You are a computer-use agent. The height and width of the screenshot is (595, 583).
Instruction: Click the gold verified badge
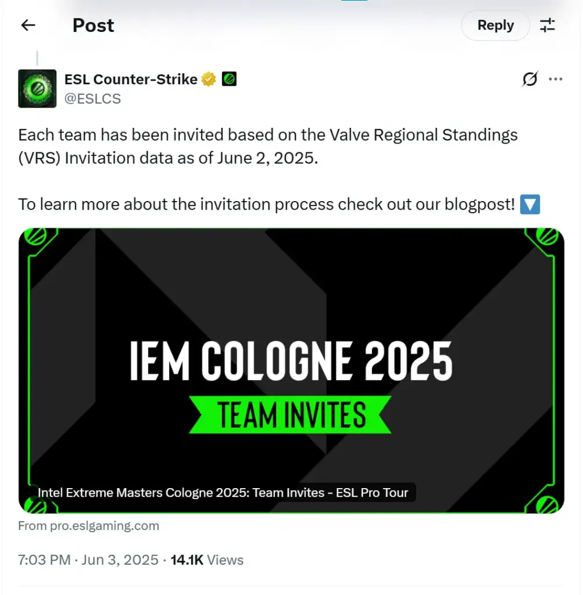click(208, 79)
